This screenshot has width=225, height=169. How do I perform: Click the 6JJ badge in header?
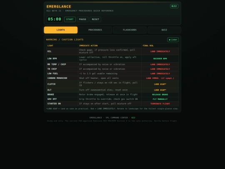pyautogui.click(x=174, y=6)
